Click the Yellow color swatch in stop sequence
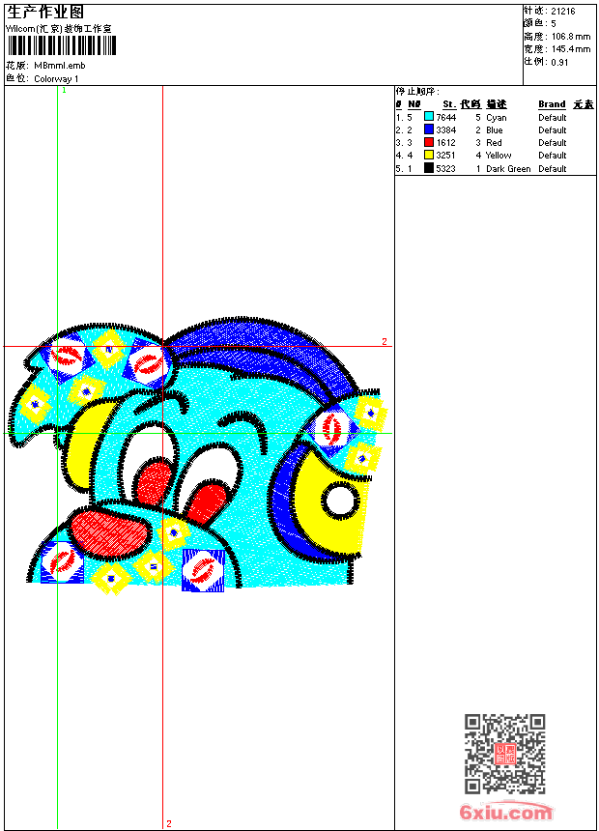The image size is (599, 831). coord(429,155)
